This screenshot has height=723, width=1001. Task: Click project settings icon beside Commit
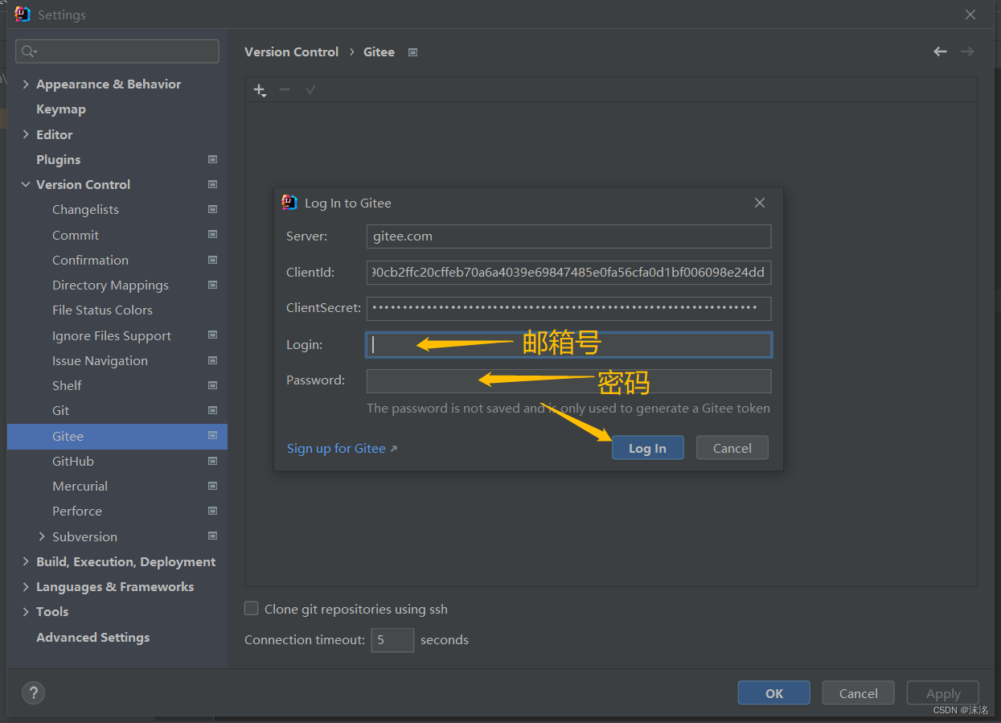click(212, 235)
